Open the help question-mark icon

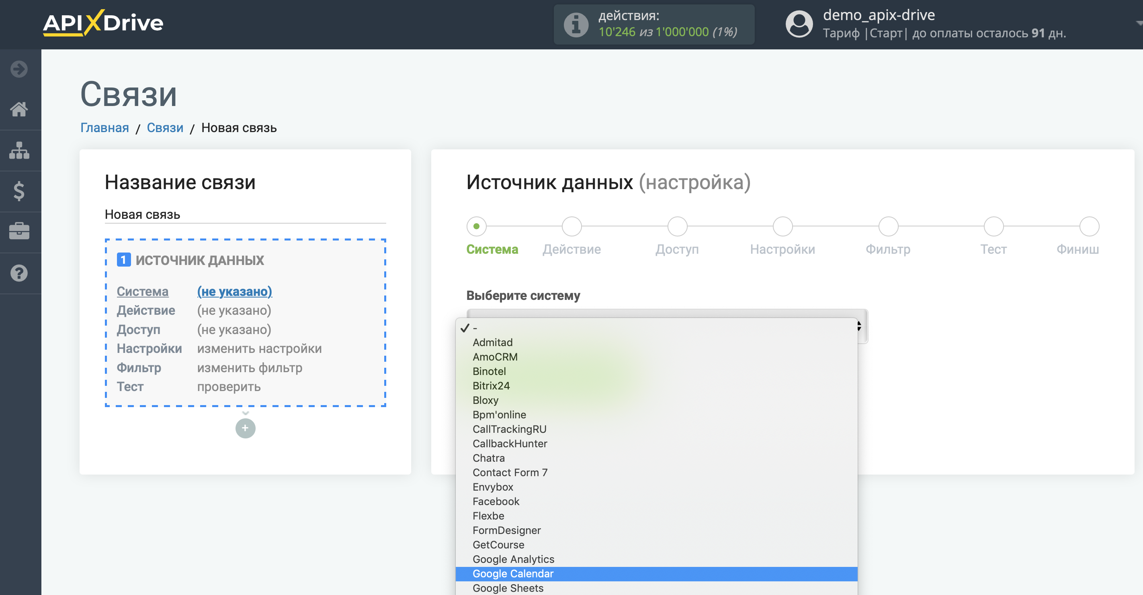[x=19, y=273]
